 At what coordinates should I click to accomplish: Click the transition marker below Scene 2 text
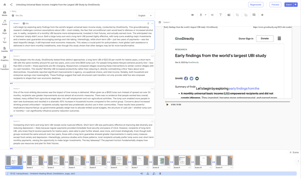11,84
